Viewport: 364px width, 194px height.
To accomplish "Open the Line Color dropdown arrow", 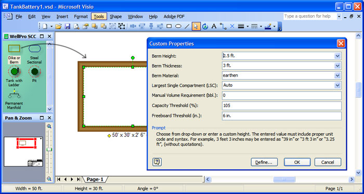I will click(274, 27).
